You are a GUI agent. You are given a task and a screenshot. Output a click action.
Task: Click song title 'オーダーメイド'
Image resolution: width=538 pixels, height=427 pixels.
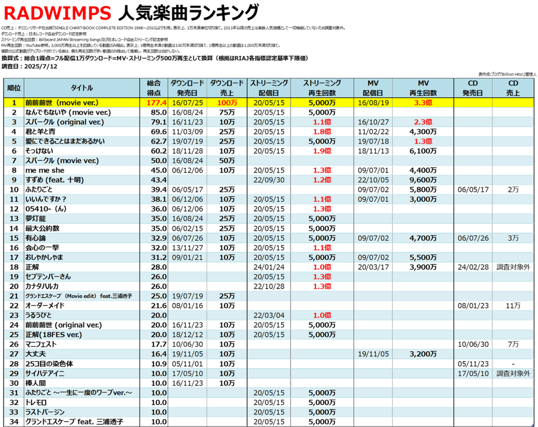click(45, 305)
